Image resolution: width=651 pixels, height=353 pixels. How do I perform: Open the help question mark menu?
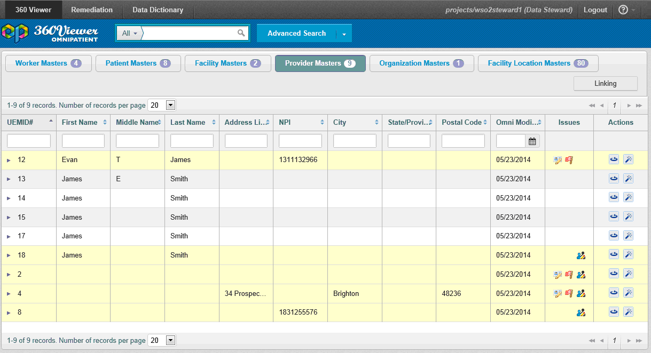tap(623, 10)
